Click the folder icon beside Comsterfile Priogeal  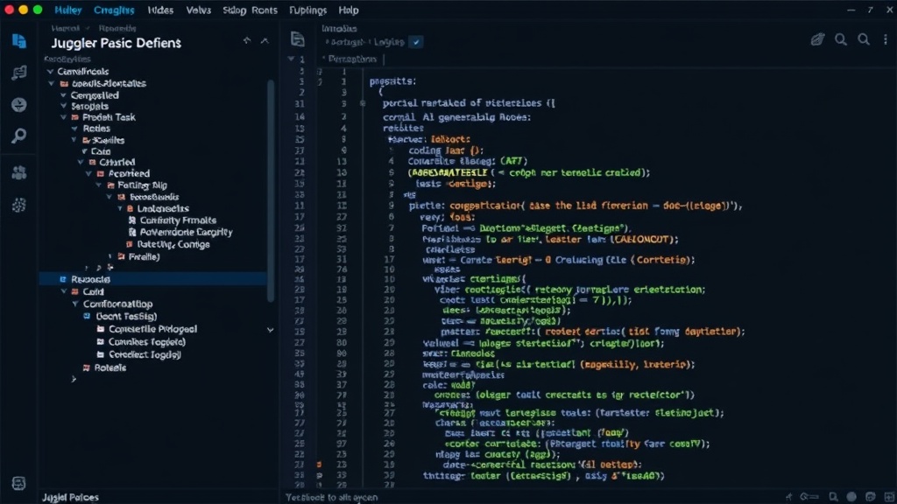click(101, 329)
